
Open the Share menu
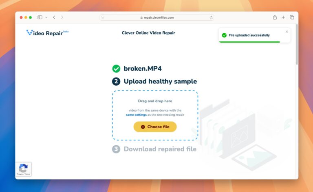275,17
